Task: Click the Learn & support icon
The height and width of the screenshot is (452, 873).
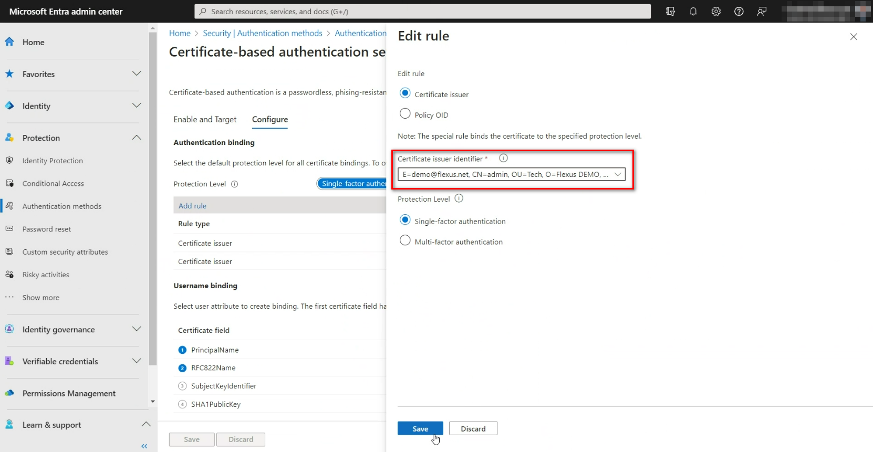Action: click(9, 425)
